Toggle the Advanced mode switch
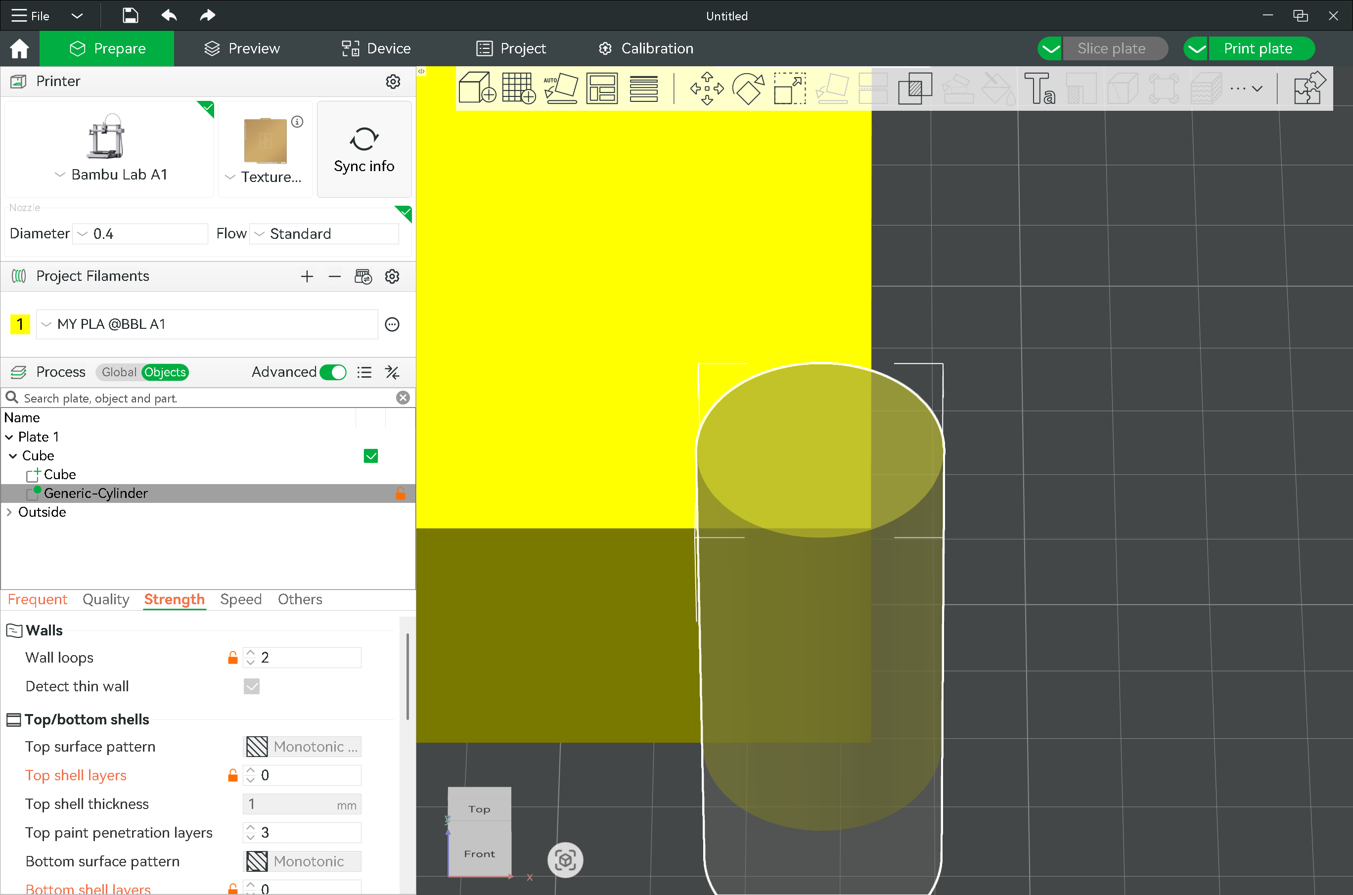 tap(333, 372)
